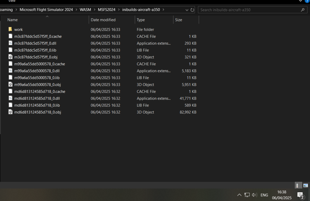Click the refresh icon in the address bar
Viewport: 310px width, 201px height.
click(x=193, y=10)
